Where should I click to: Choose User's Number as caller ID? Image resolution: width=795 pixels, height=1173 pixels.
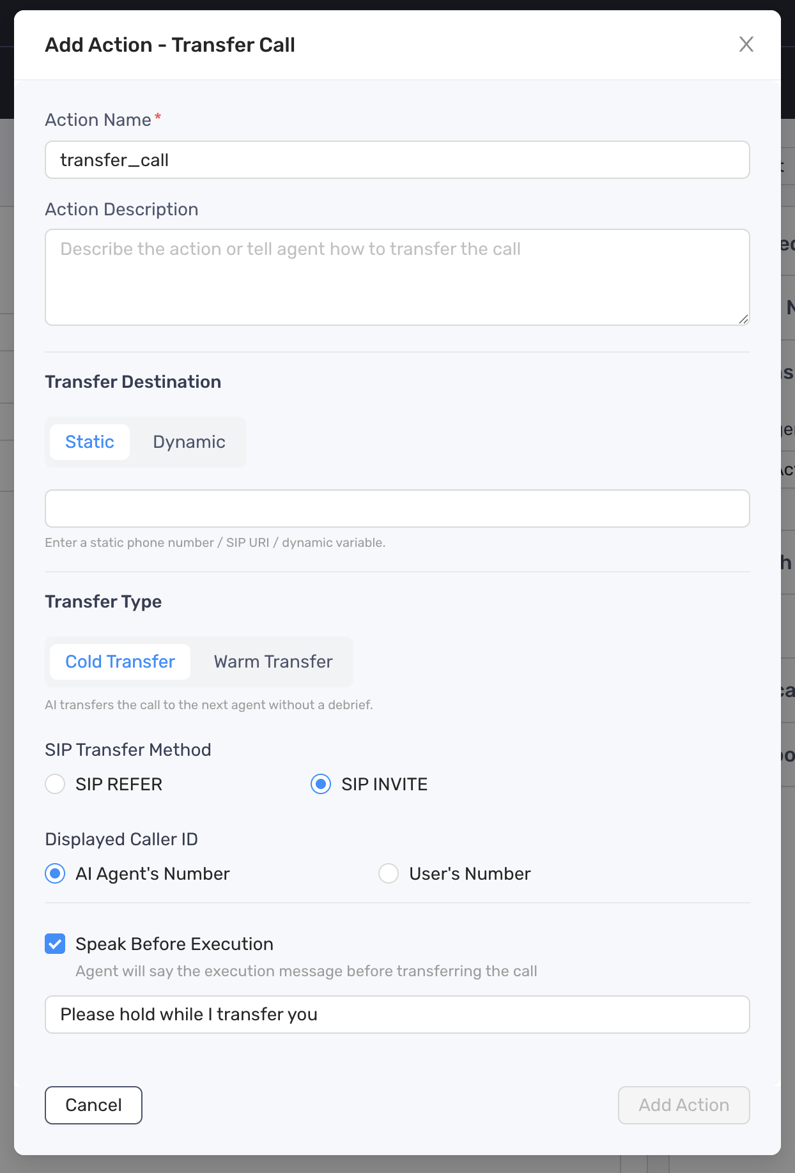tap(389, 873)
